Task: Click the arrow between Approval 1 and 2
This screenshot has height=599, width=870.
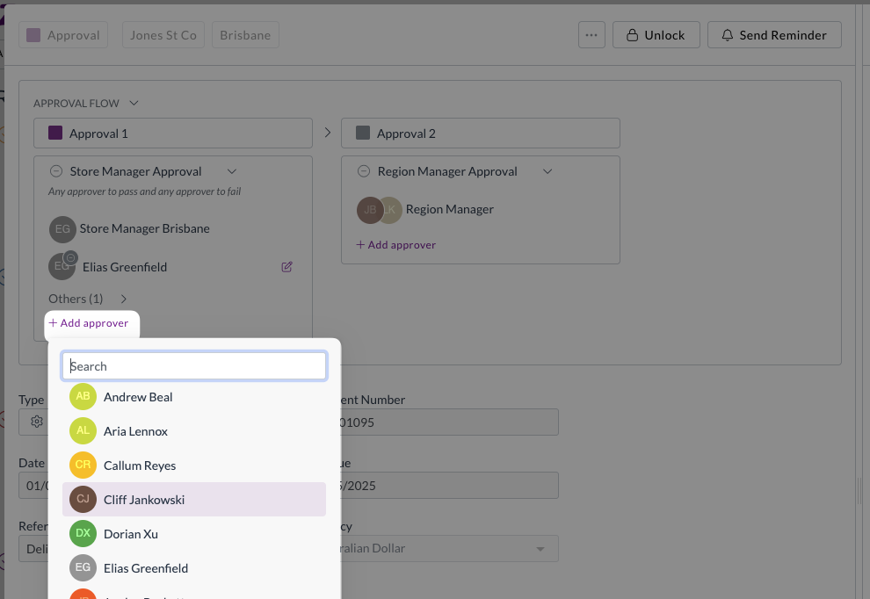Action: pos(327,134)
